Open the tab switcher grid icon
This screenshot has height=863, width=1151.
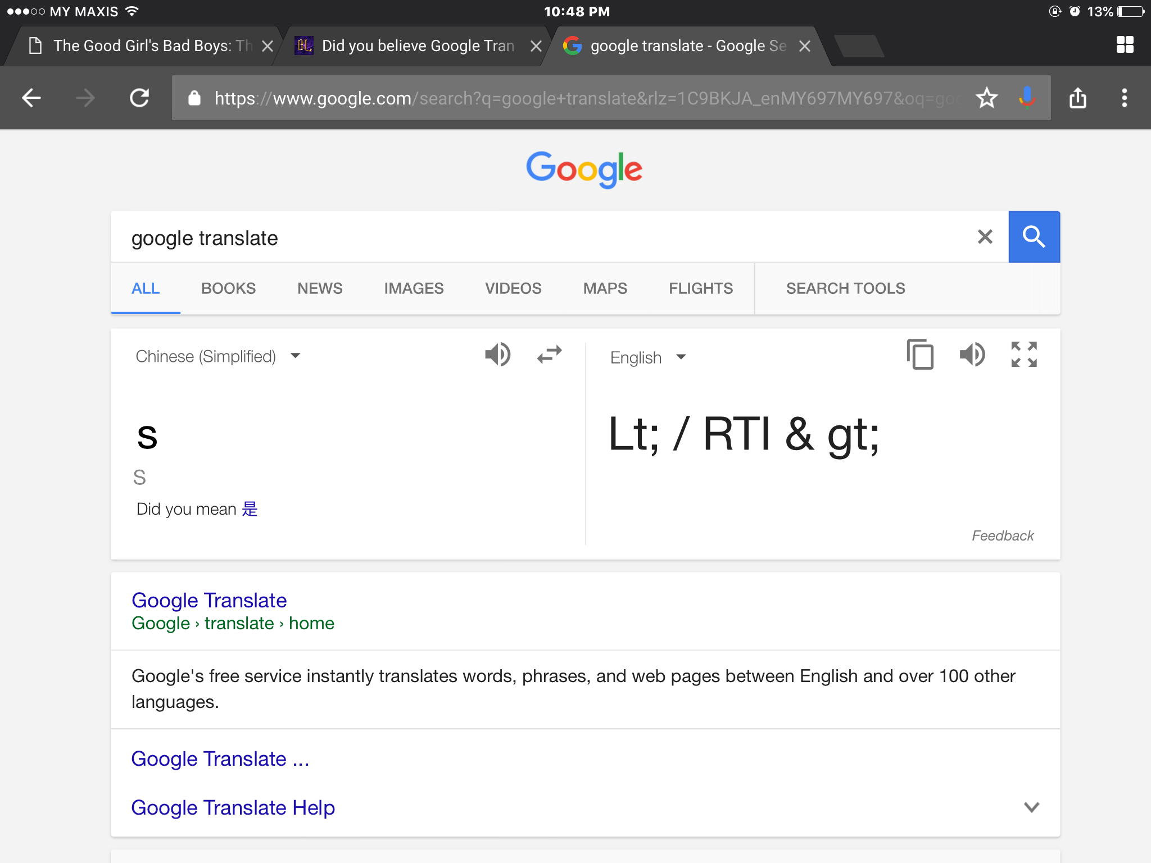point(1125,45)
